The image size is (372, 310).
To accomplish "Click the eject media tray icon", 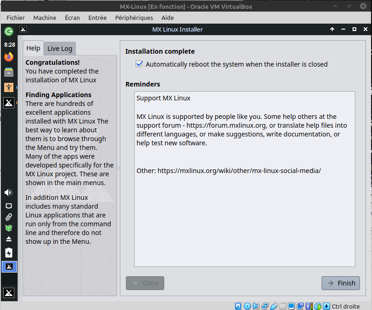I will click(9, 240).
